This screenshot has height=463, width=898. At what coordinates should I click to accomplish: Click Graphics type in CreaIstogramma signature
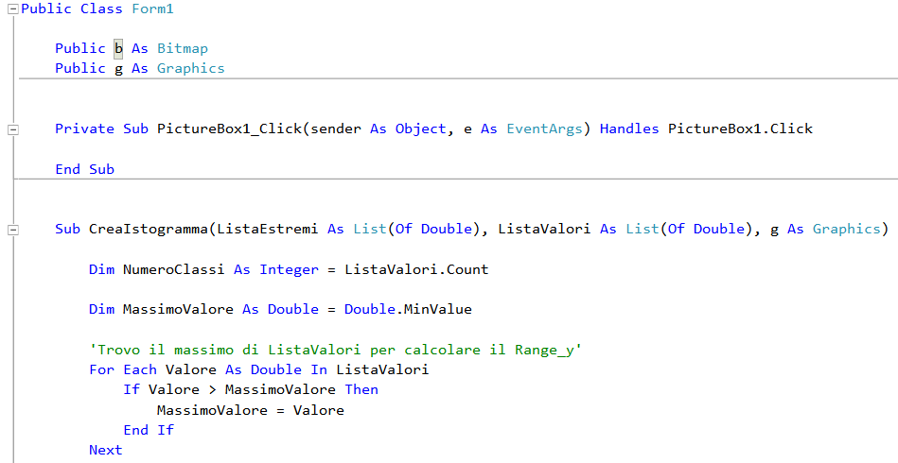pos(847,230)
